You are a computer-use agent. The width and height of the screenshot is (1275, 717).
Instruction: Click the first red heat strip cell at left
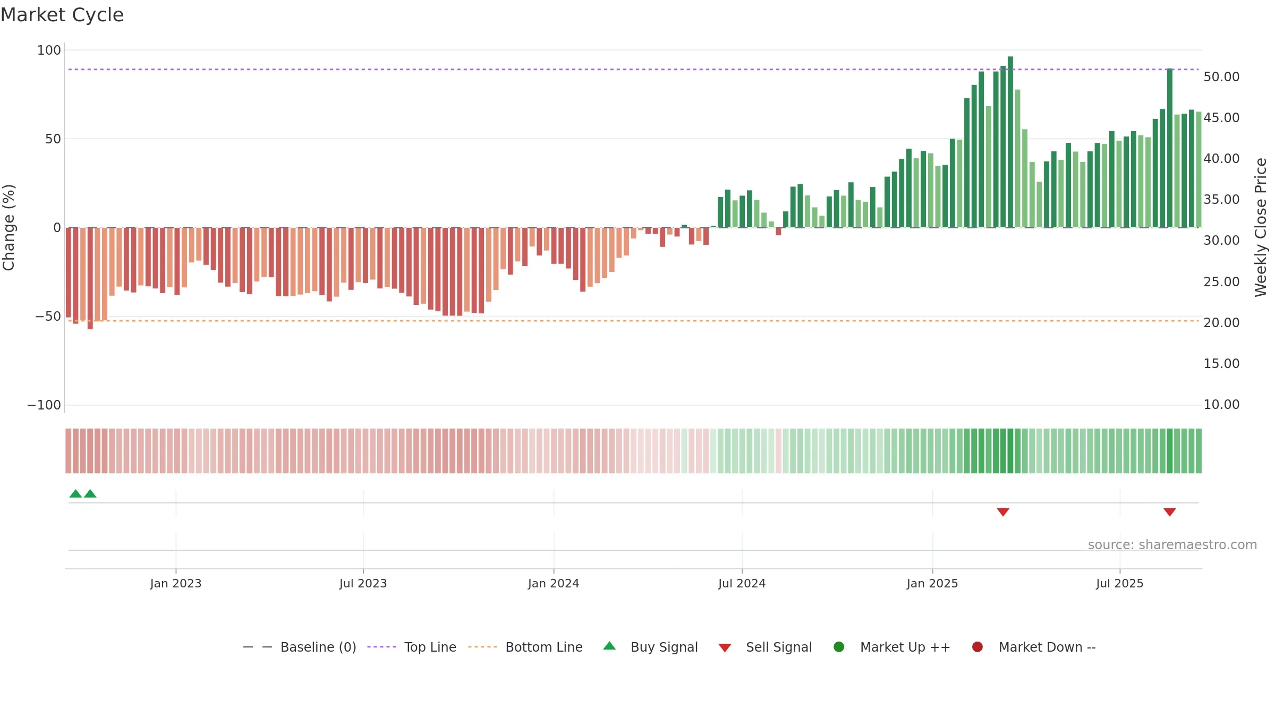[69, 451]
